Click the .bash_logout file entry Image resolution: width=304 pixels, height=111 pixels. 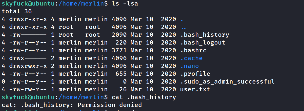coord(203,43)
